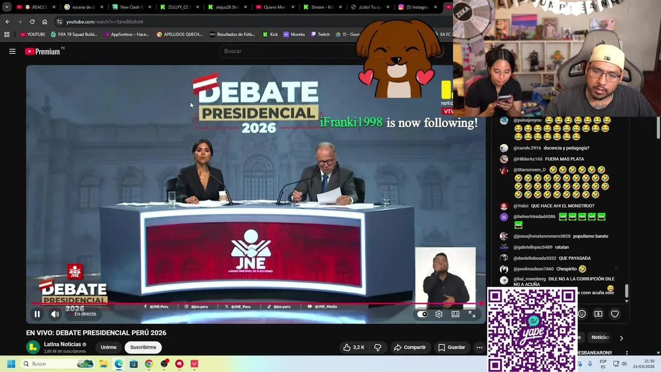Open the ESP ES language switcher
The height and width of the screenshot is (372, 661).
point(603,364)
